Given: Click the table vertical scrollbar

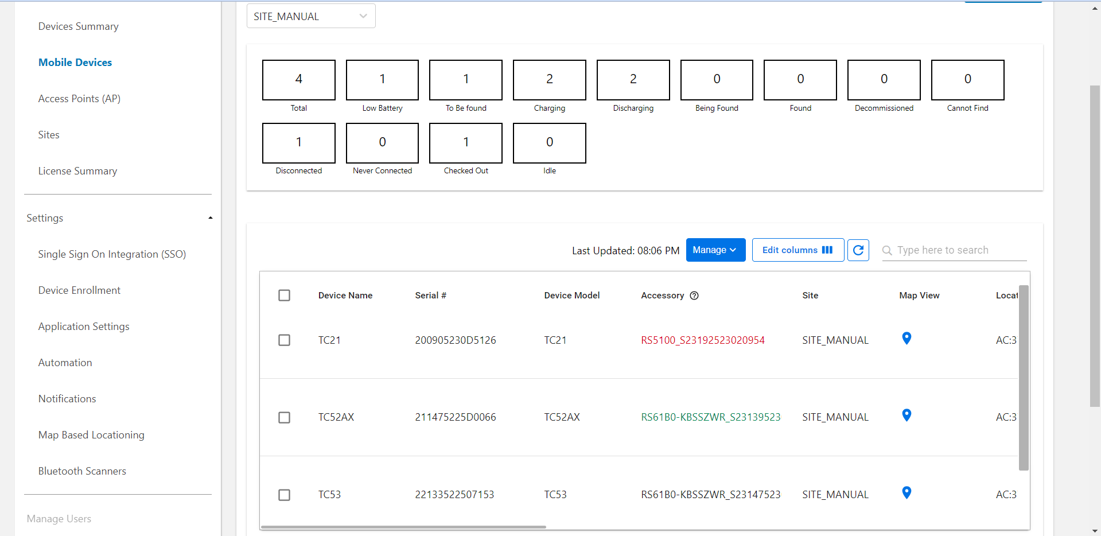Looking at the screenshot, I should click(x=1024, y=378).
